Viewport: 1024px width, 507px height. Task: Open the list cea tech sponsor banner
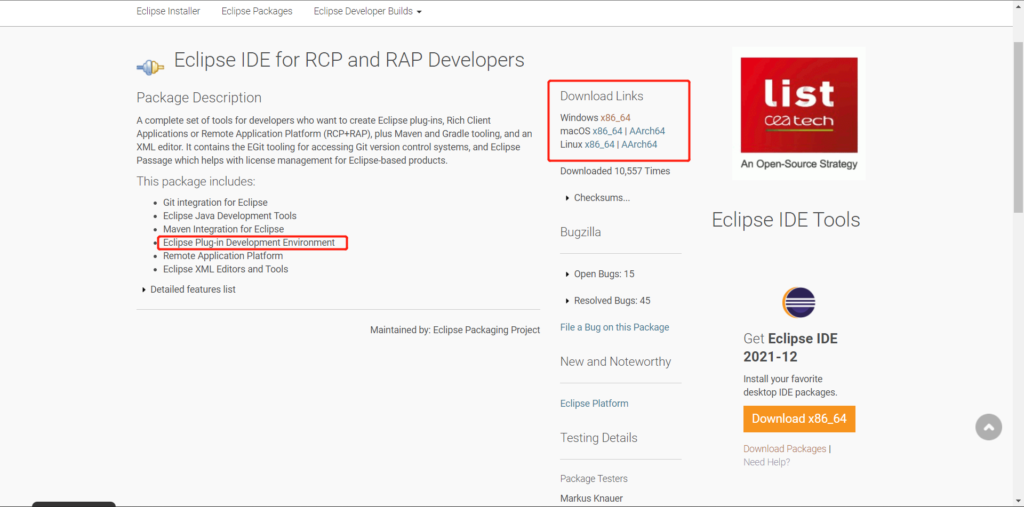799,114
